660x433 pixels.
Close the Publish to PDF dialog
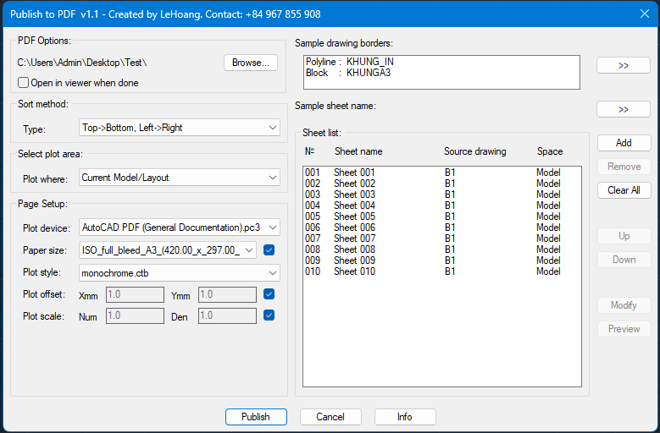640,14
